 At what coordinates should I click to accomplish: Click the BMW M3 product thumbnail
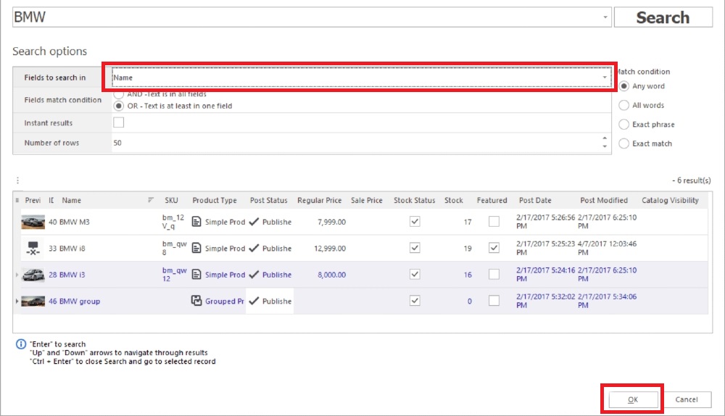pos(33,222)
